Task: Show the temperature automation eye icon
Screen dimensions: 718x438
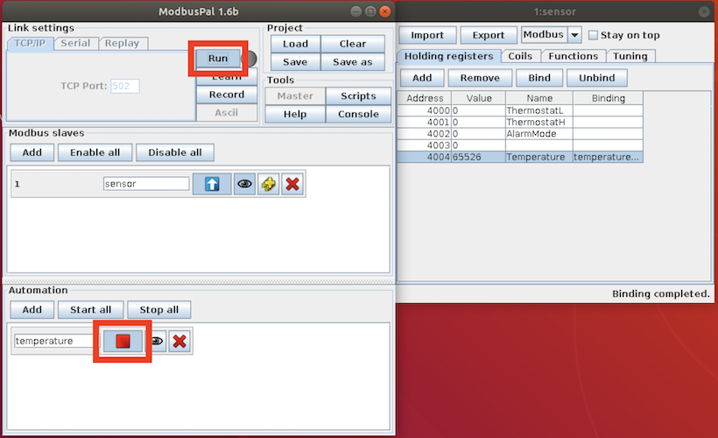Action: tap(157, 342)
